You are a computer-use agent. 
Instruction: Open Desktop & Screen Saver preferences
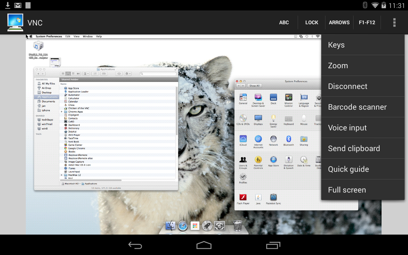(x=258, y=100)
